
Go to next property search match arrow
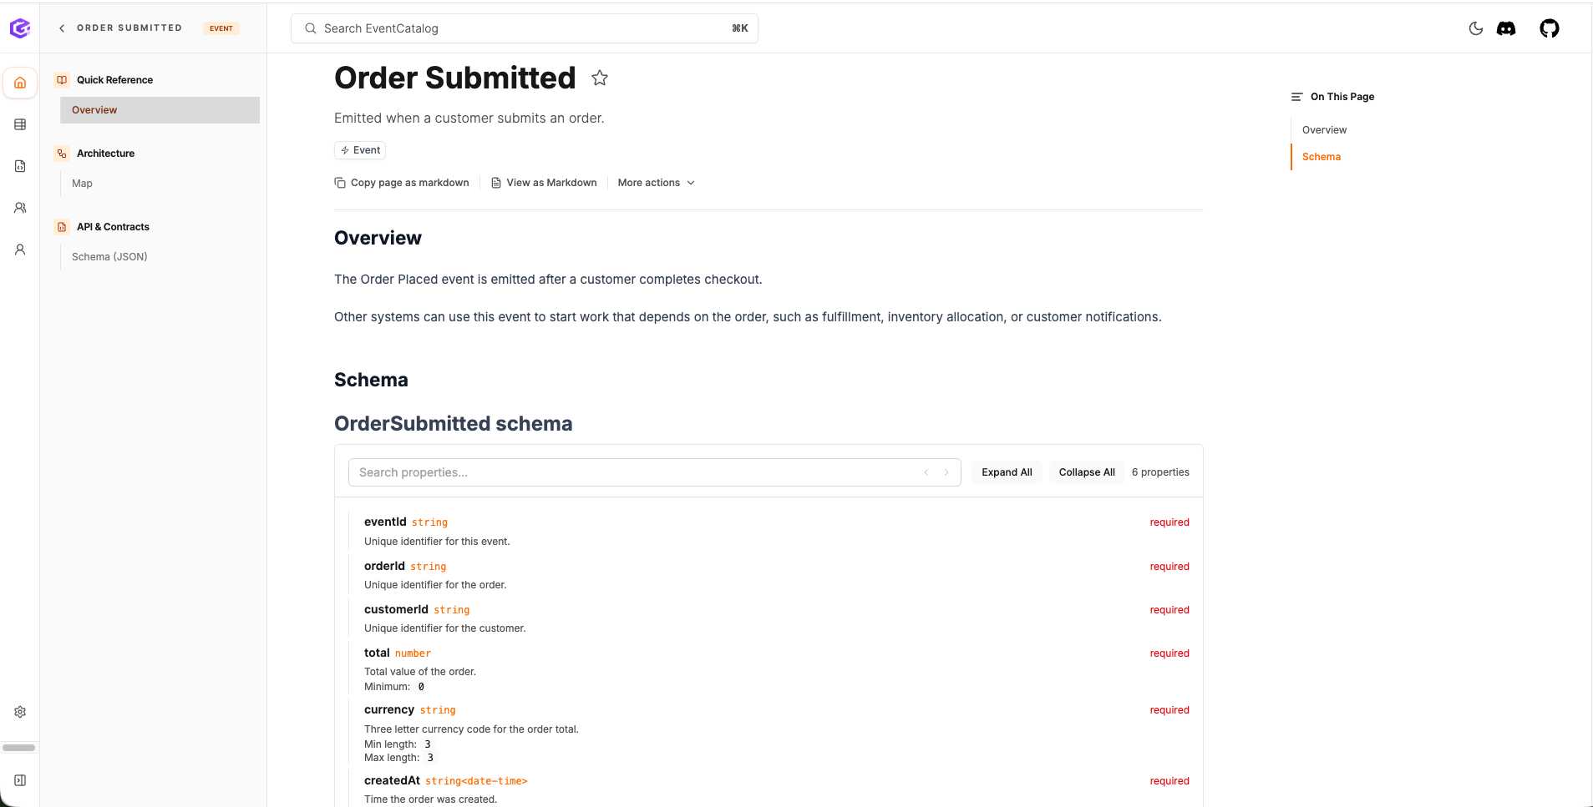point(946,472)
